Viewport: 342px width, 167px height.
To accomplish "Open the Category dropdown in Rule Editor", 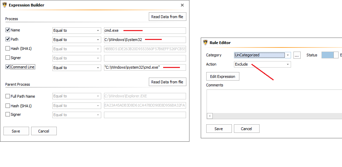I will [288, 55].
